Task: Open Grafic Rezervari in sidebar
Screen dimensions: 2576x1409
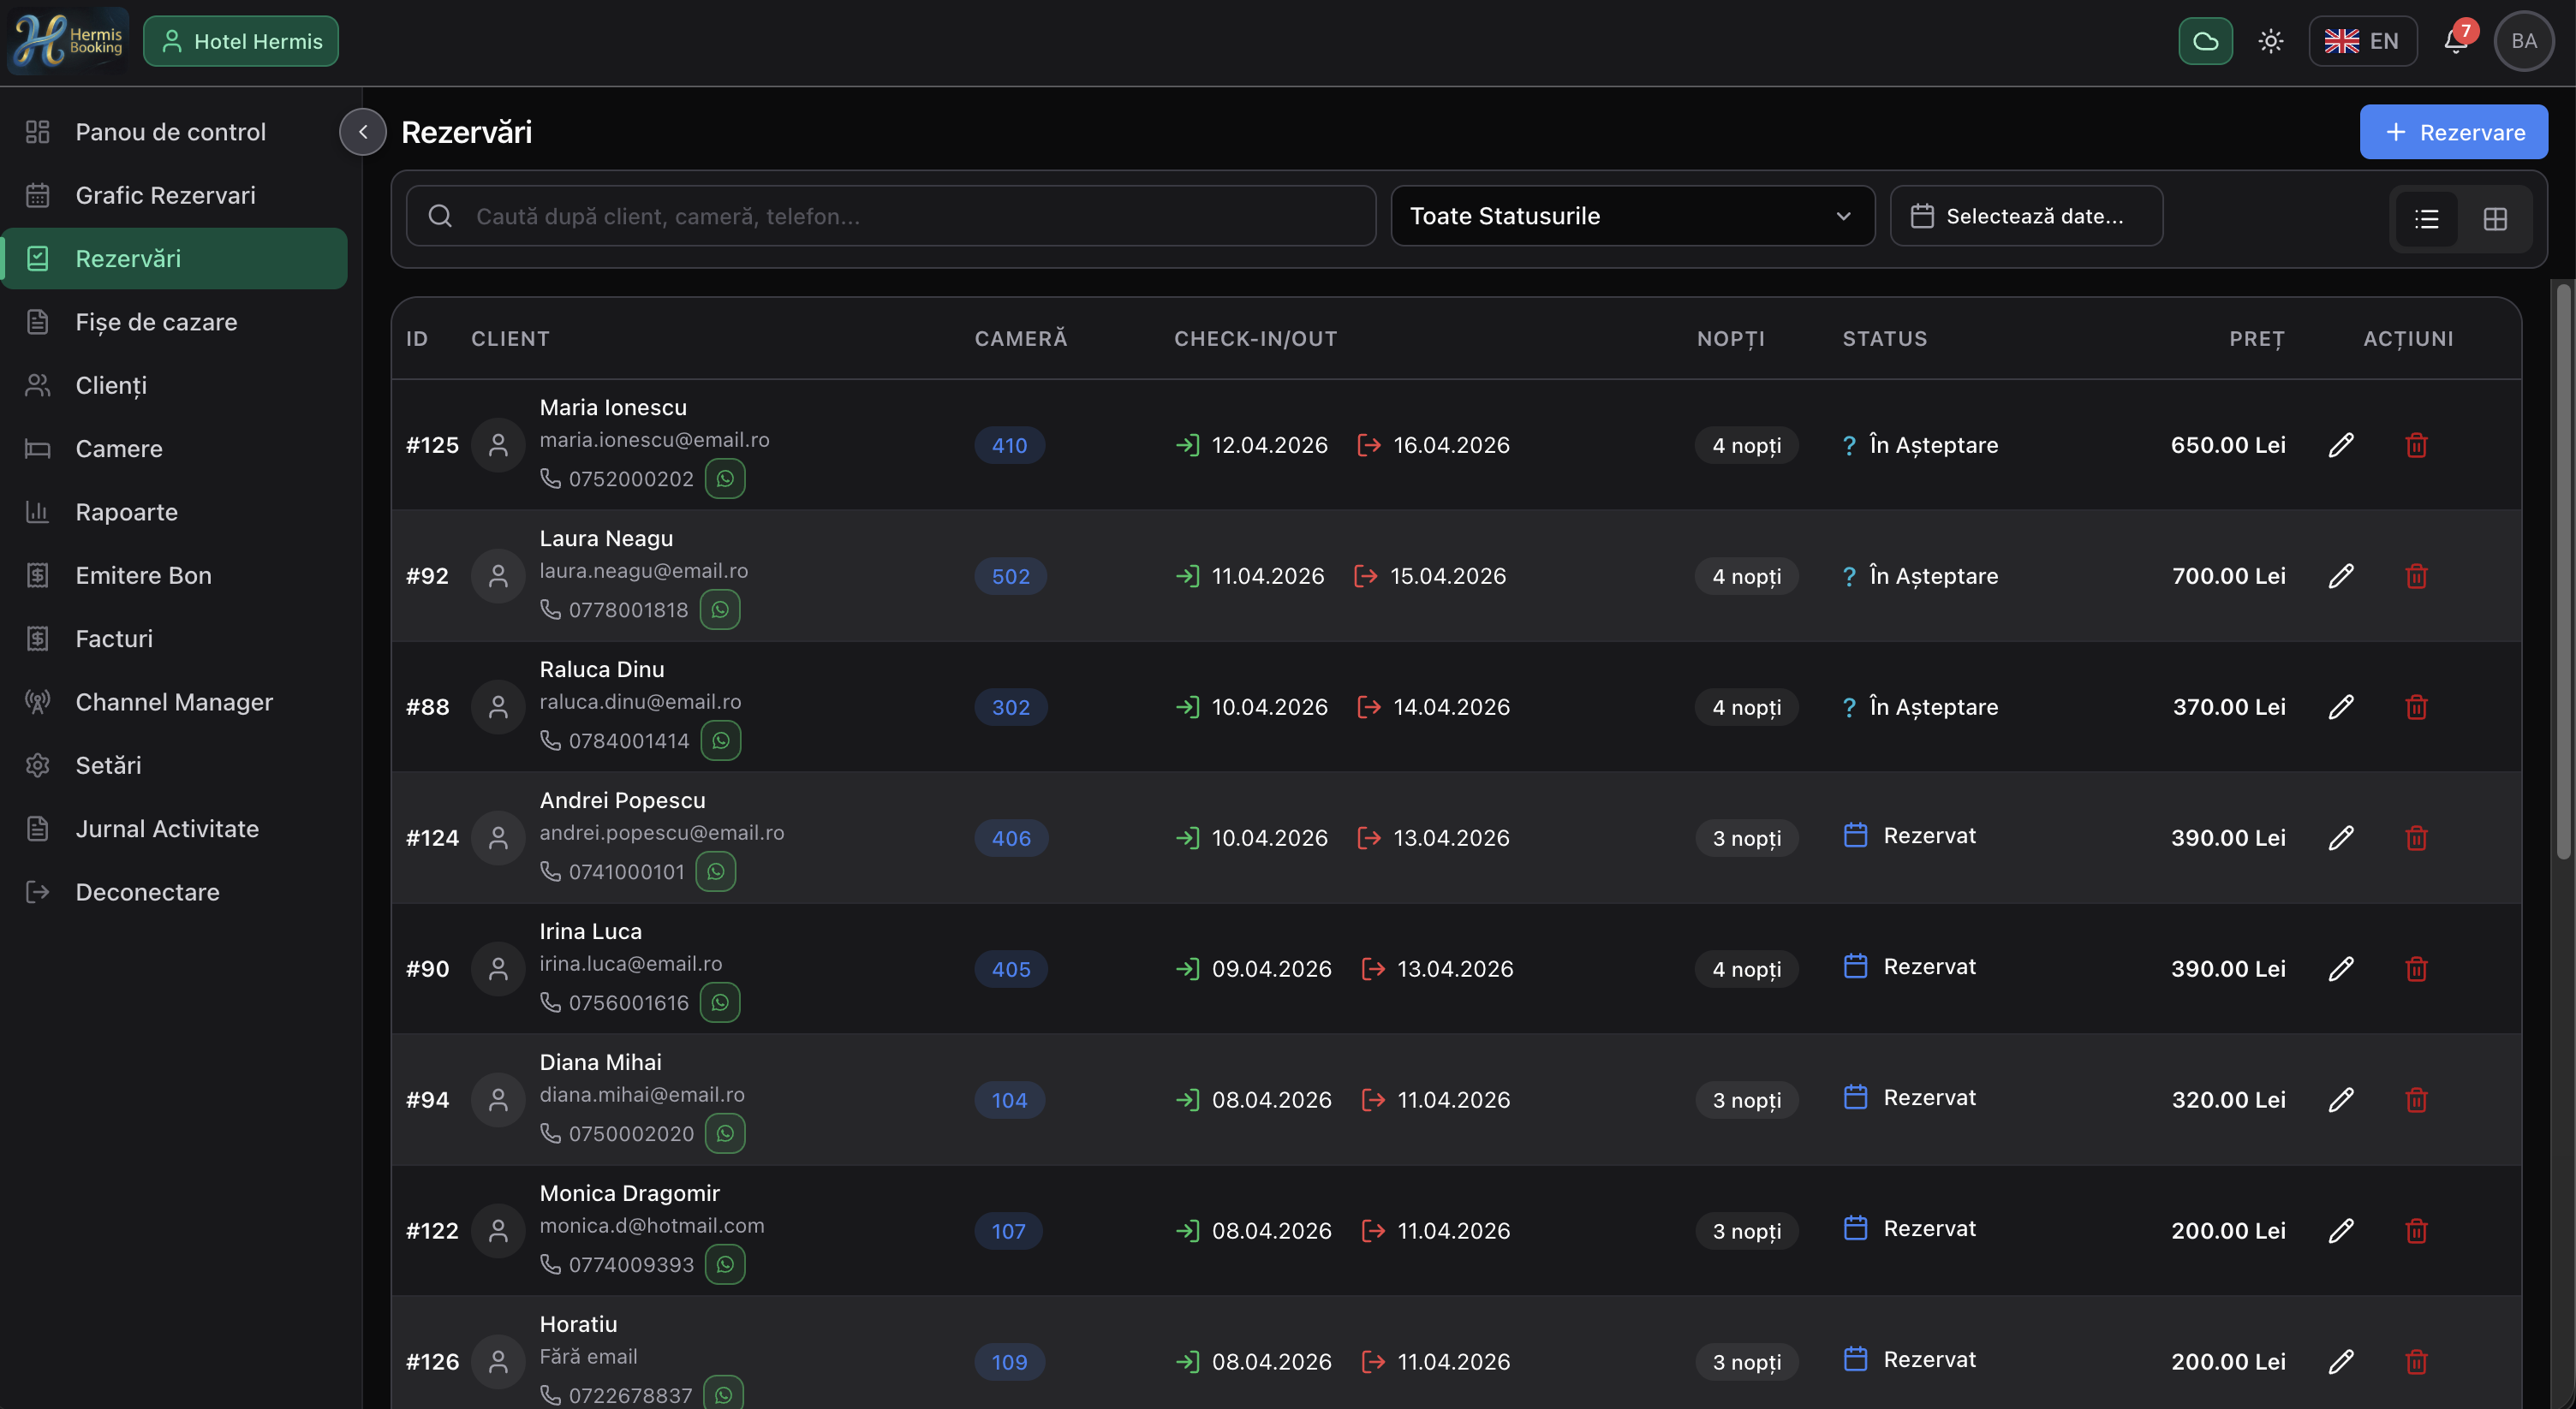Action: pos(165,195)
